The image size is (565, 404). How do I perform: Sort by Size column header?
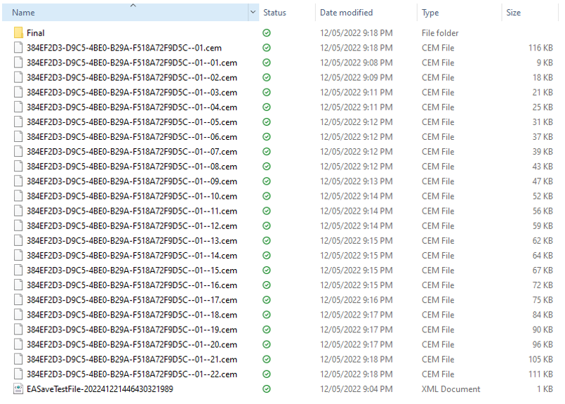tap(513, 13)
